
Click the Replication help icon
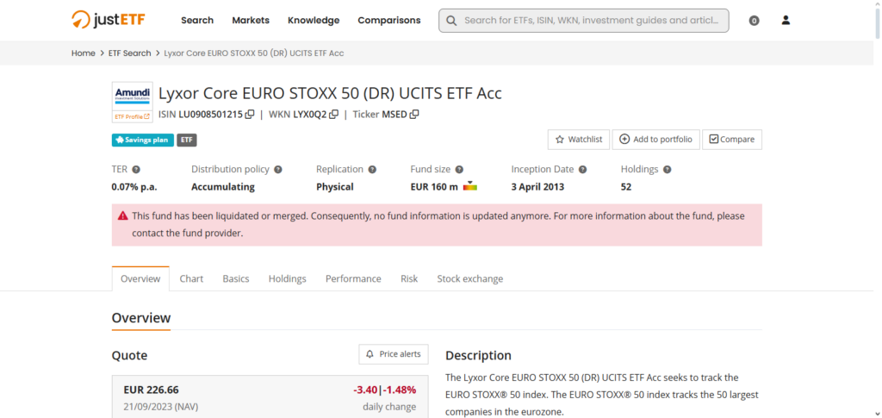[x=372, y=169]
